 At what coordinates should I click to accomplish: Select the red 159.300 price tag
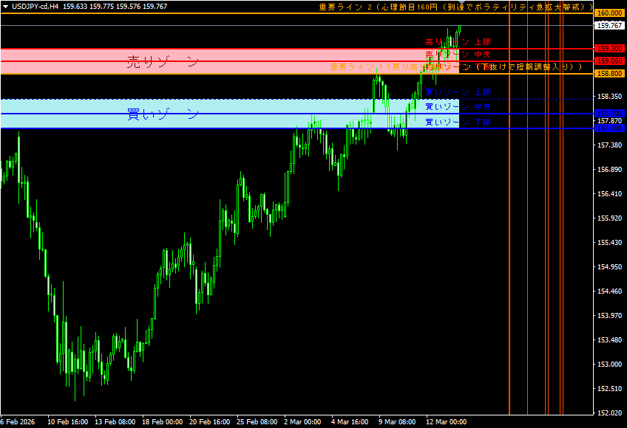pyautogui.click(x=610, y=49)
